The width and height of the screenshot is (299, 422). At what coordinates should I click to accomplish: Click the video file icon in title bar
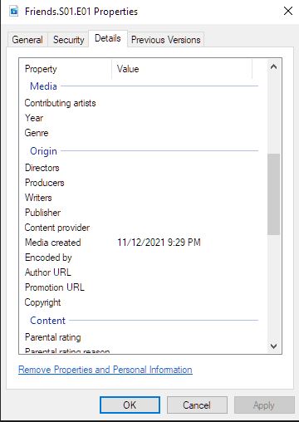tap(13, 12)
